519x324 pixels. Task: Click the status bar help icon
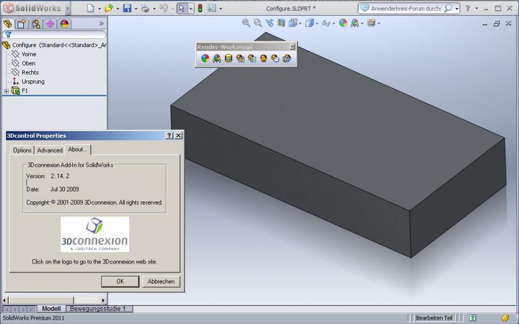[x=473, y=318]
